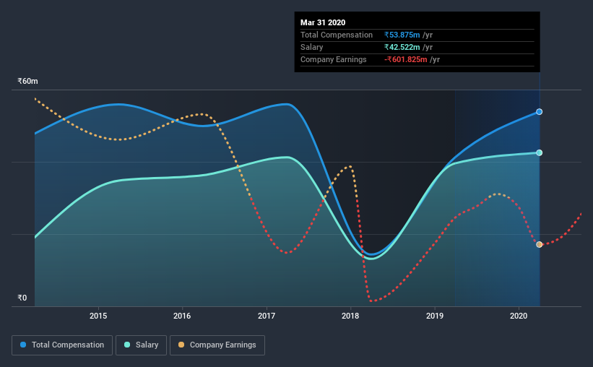Click the Total Compensation data point marker
Viewport: 593px width, 367px height.
coord(540,111)
